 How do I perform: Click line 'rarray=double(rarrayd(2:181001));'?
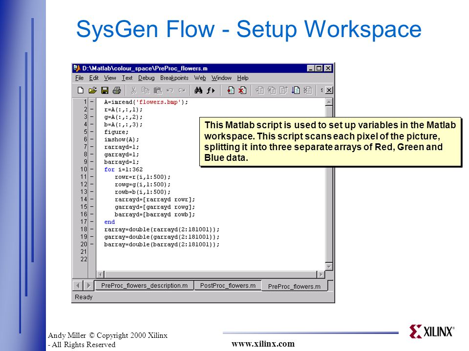(x=162, y=229)
